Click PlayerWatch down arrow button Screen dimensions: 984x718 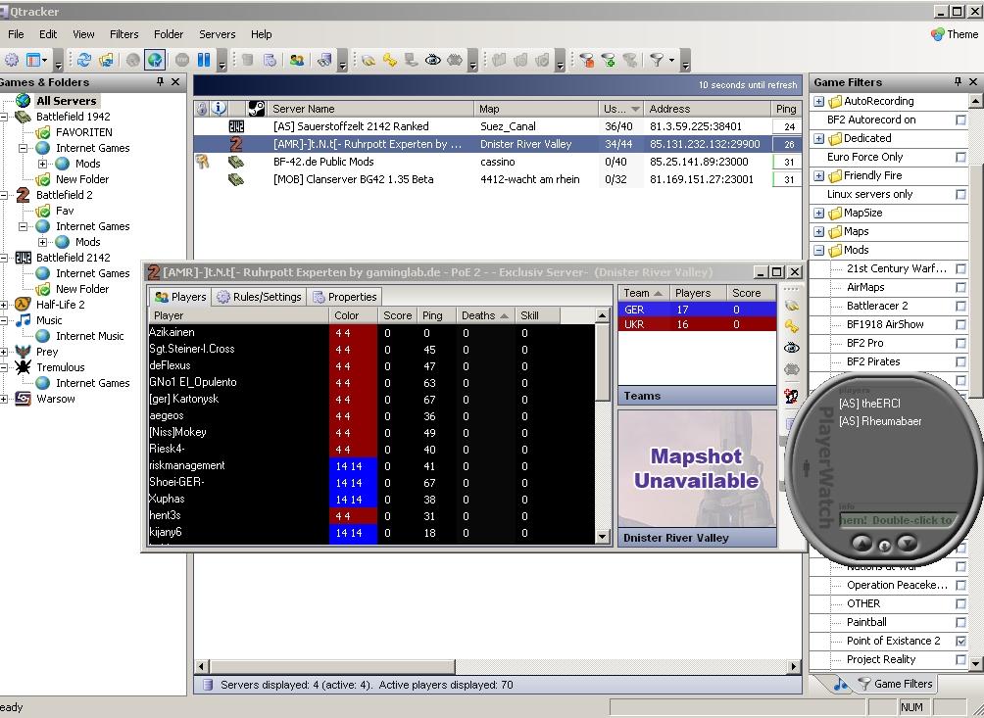[x=908, y=543]
